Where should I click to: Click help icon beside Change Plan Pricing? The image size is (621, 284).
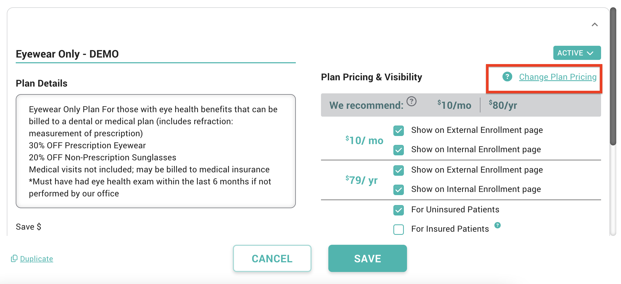coord(507,77)
